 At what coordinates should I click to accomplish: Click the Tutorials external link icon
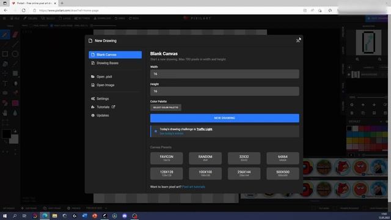pyautogui.click(x=113, y=107)
